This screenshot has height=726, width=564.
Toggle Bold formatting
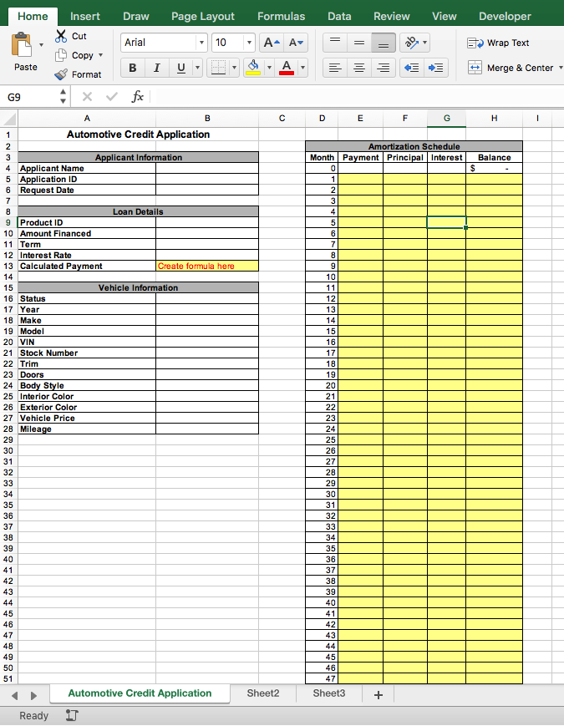click(132, 68)
